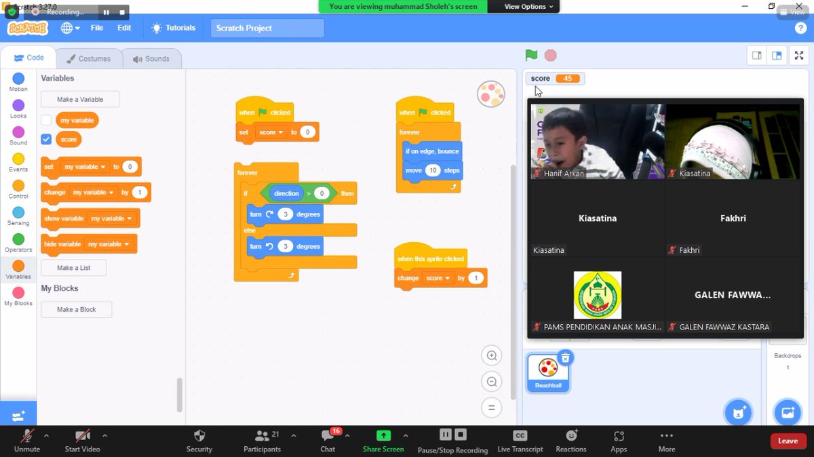Select the Sensing block category
814x457 pixels.
pyautogui.click(x=18, y=216)
